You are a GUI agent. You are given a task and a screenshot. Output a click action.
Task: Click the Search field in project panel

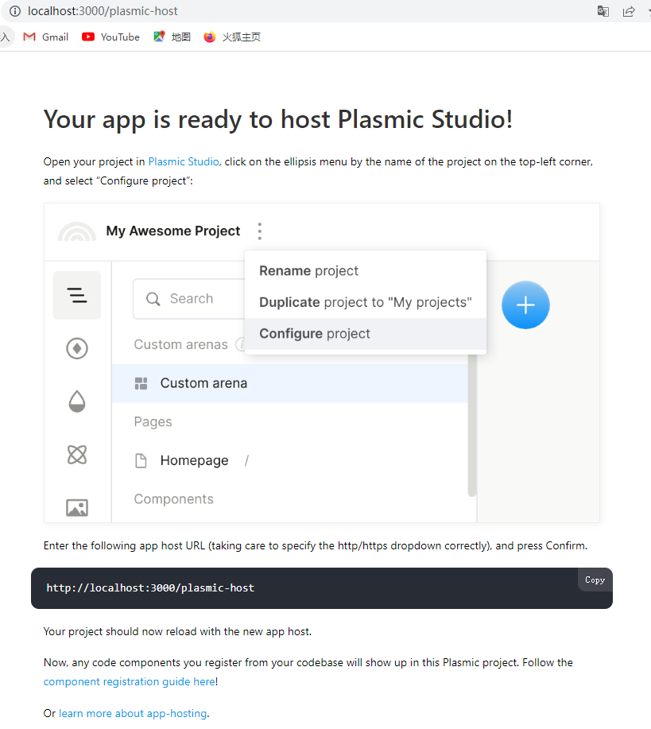point(191,299)
